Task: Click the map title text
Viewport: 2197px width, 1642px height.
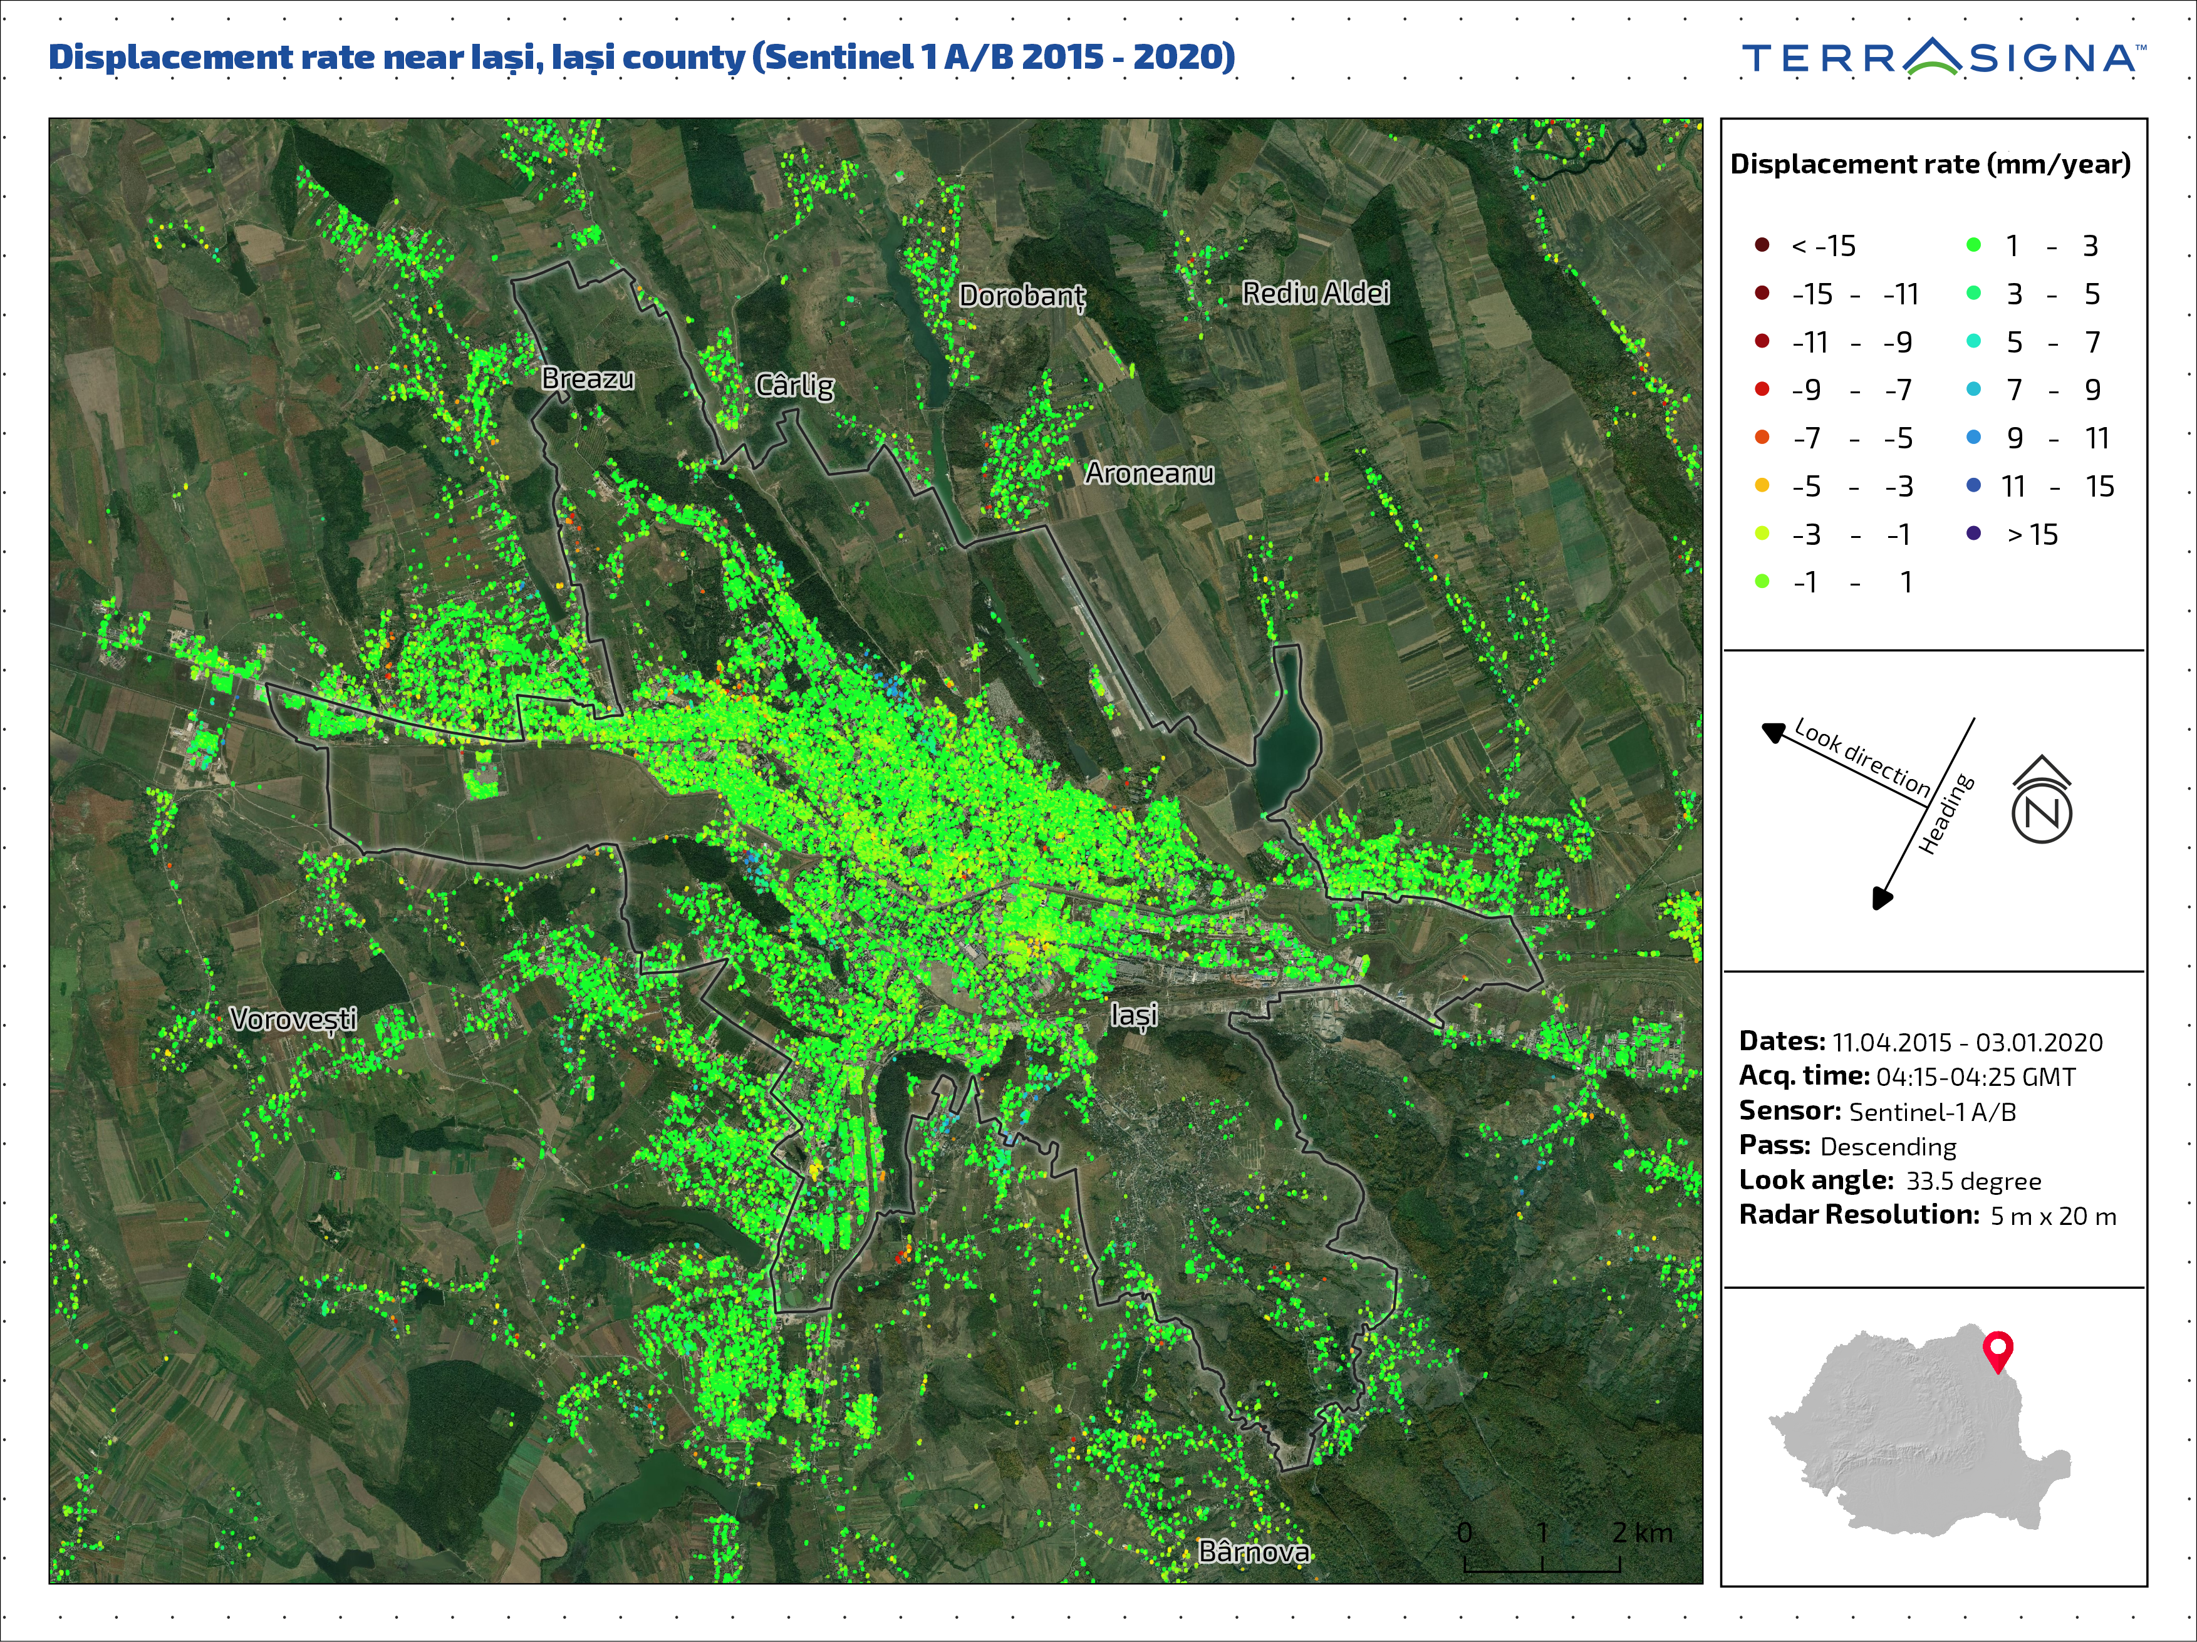Action: pyautogui.click(x=641, y=56)
